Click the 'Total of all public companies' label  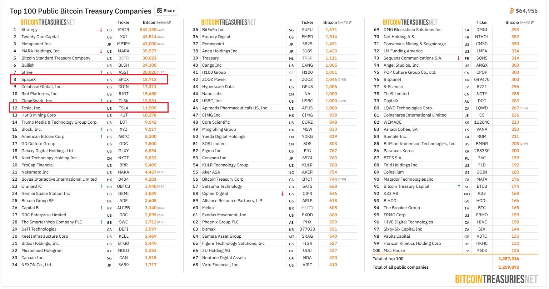coord(400,267)
